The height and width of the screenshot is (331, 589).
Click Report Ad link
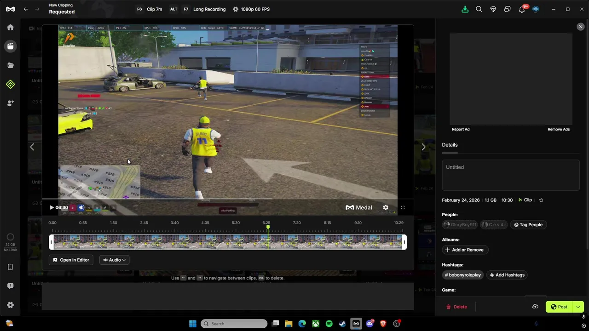click(x=461, y=129)
